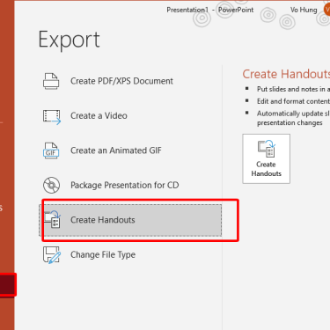Click the Create Handouts list icon
330x330 pixels.
(x=52, y=219)
